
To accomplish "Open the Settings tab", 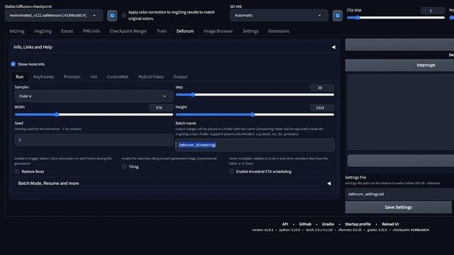I will 250,31.
